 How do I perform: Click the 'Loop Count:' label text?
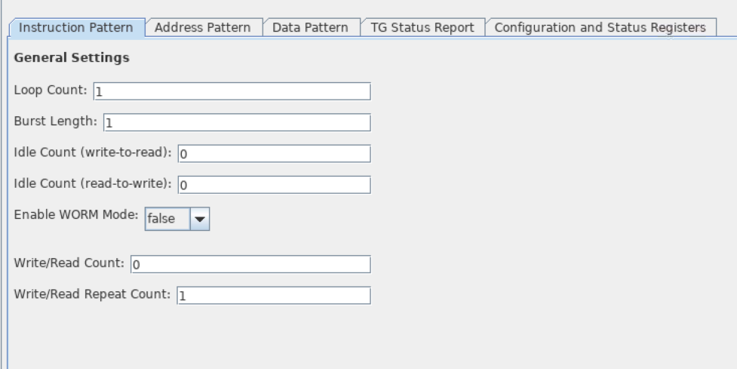(51, 91)
